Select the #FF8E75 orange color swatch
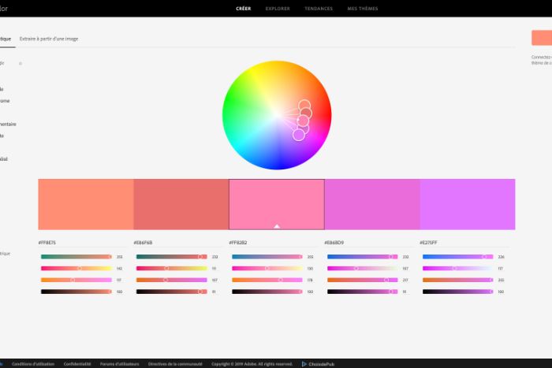 86,204
